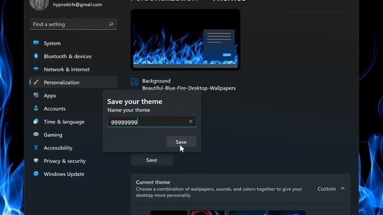Screen dimensions: 383x215
Task: Open the Time & language globe icon
Action: coord(36,121)
